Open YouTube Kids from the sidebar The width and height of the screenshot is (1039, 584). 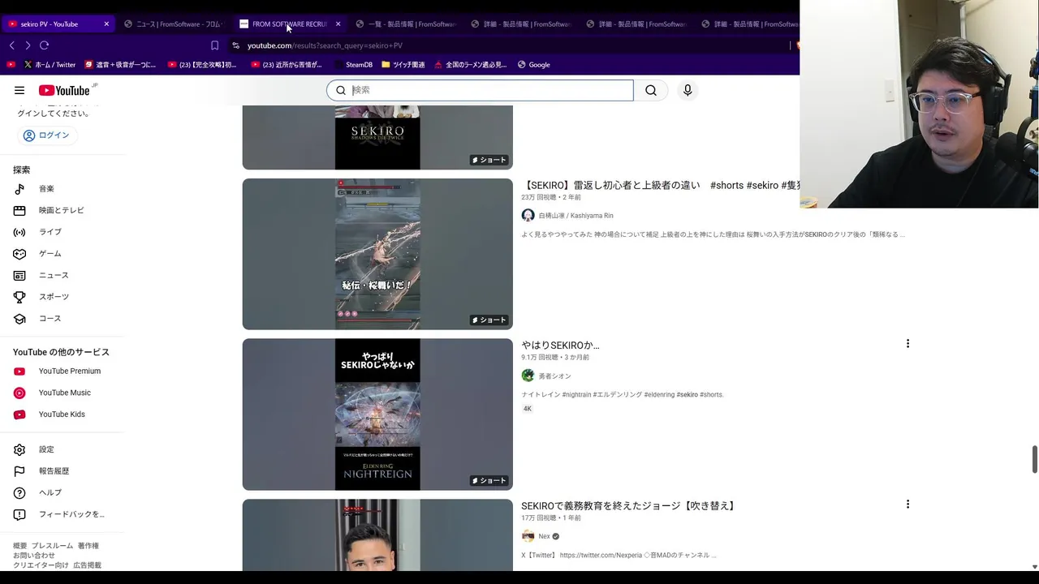(x=63, y=414)
